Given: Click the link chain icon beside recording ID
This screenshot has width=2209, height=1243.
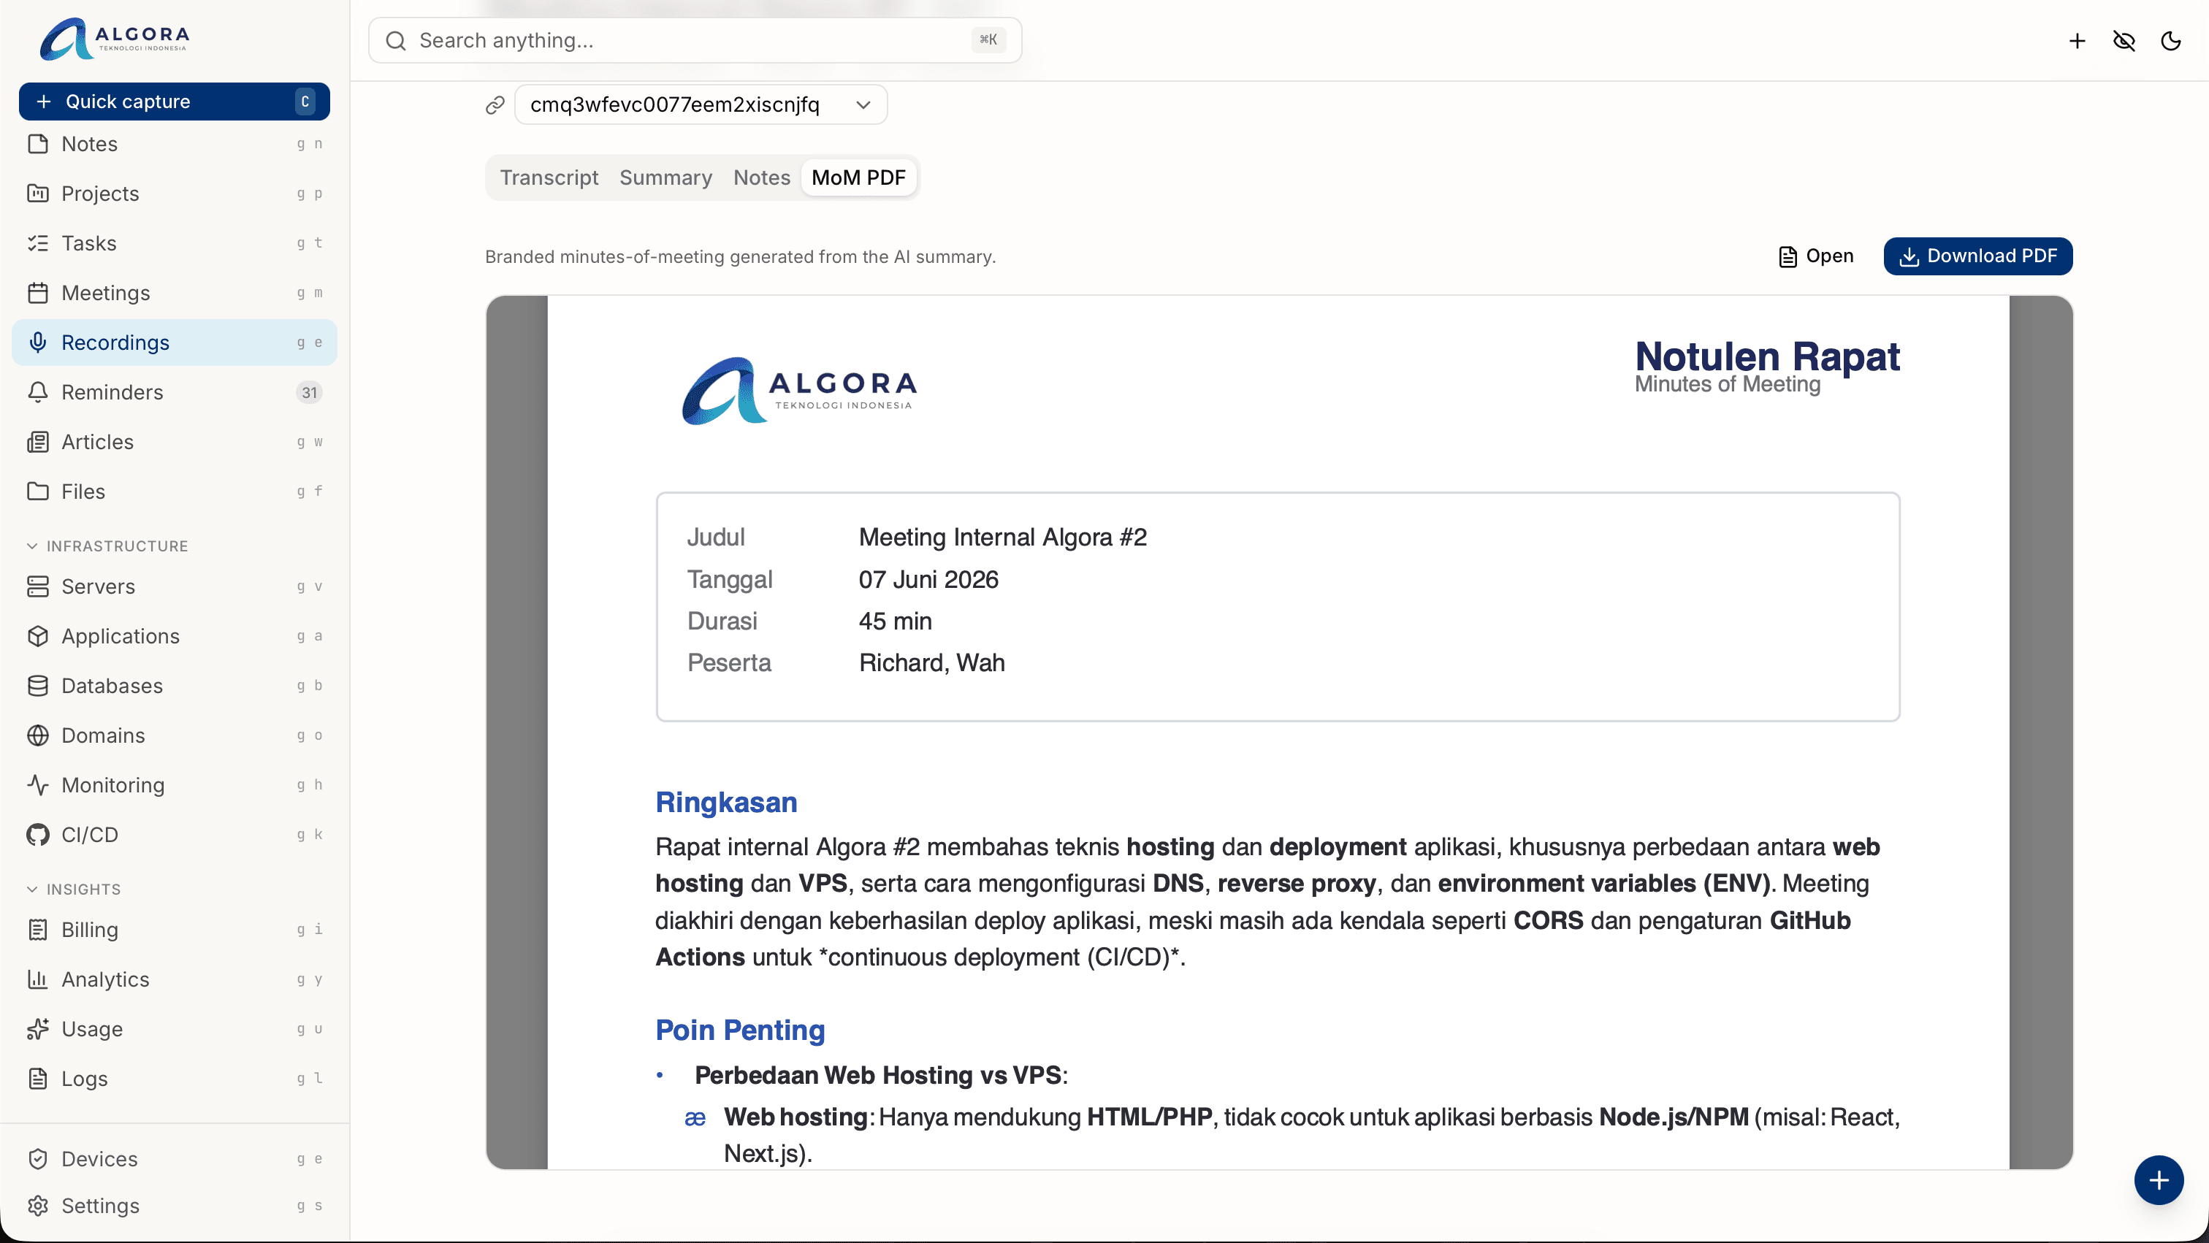Looking at the screenshot, I should point(495,104).
